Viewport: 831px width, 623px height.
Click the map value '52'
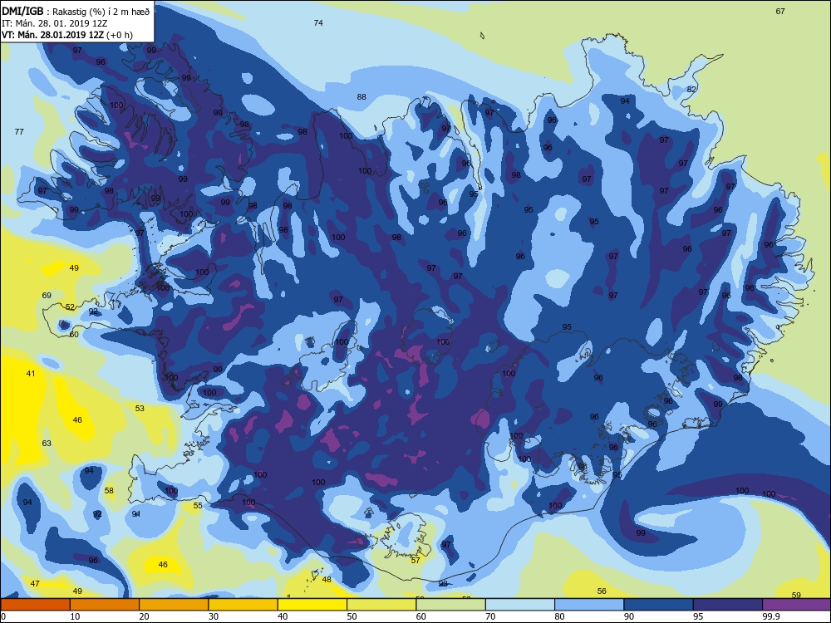pyautogui.click(x=70, y=307)
